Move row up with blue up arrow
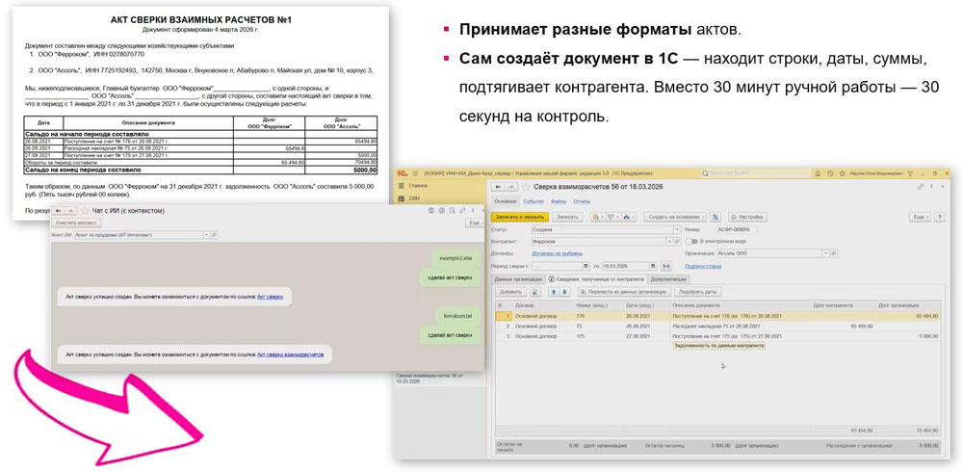963x472 pixels. (555, 292)
